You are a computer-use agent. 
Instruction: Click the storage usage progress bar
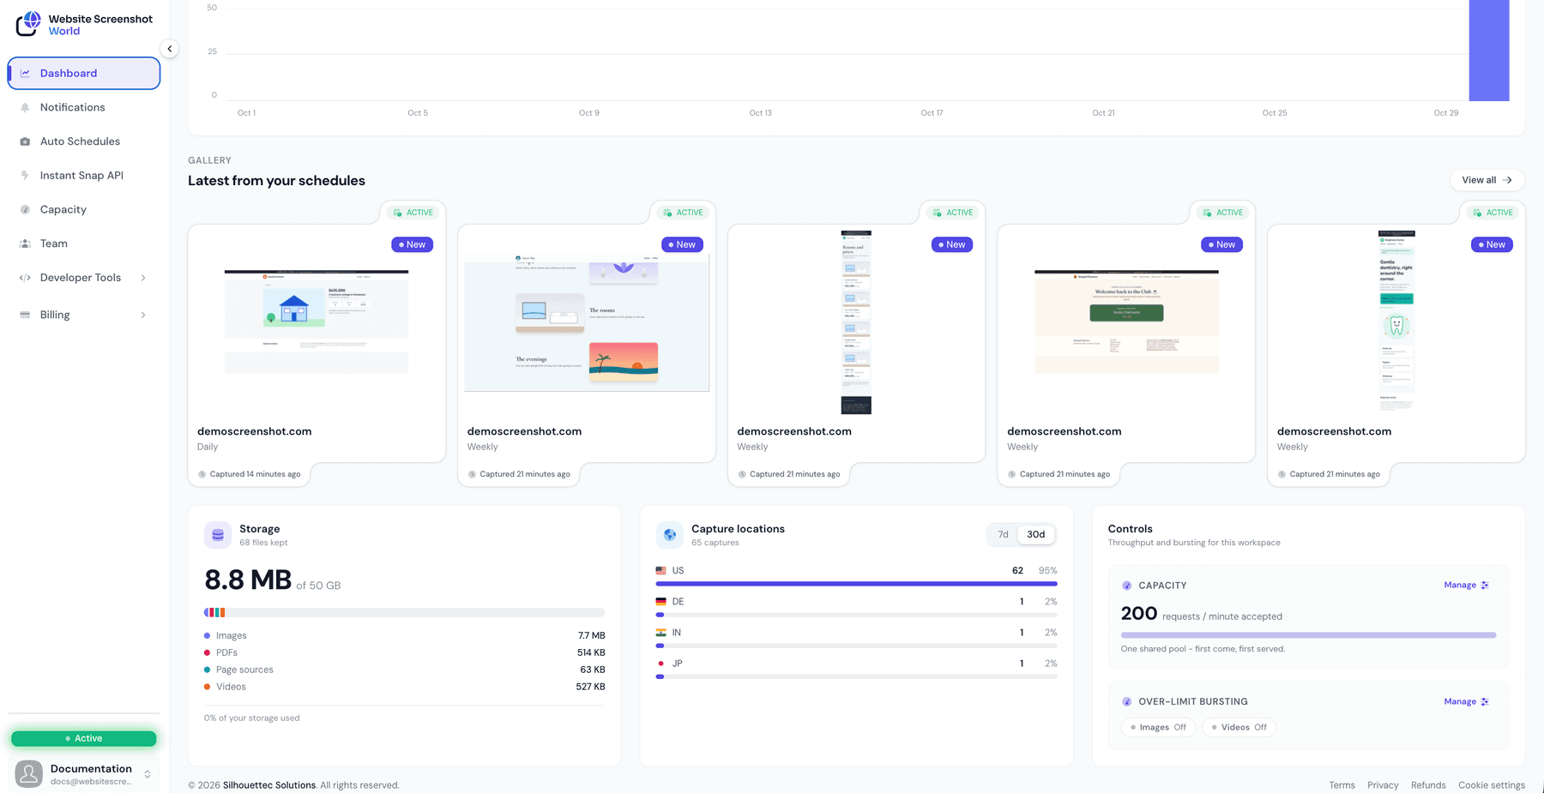click(x=404, y=613)
